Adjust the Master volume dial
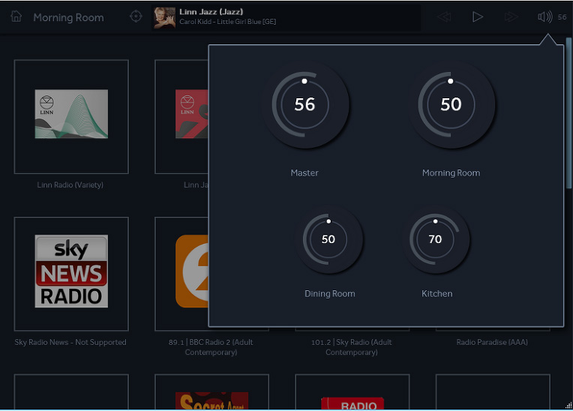 point(304,104)
